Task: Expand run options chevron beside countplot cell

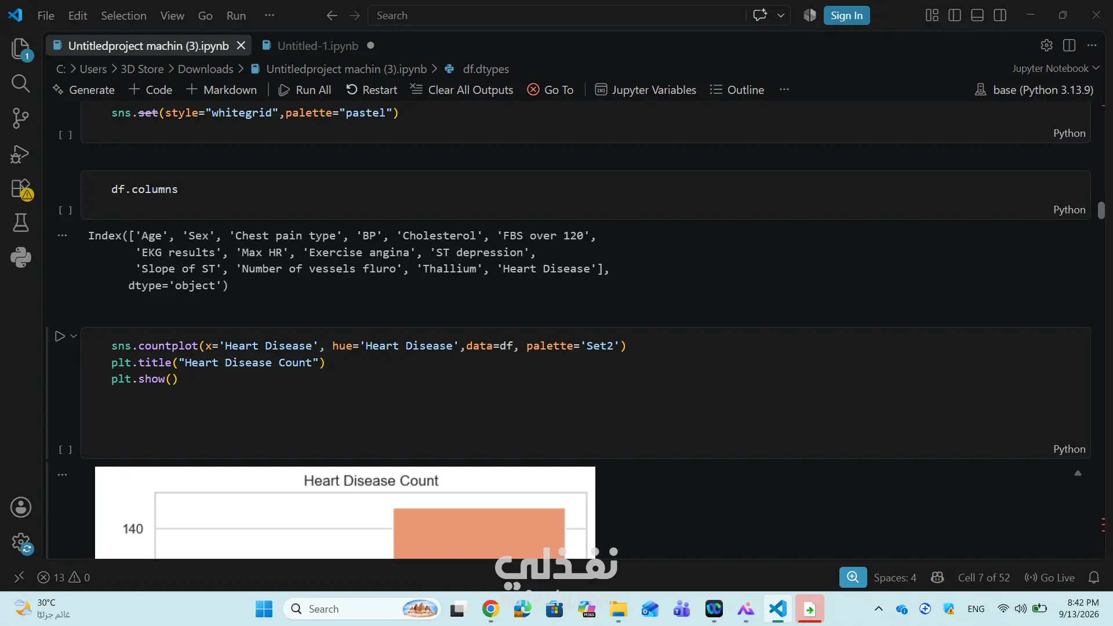Action: pos(74,336)
